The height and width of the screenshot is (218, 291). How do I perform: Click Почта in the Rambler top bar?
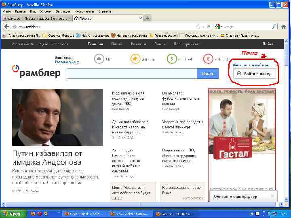tap(117, 44)
